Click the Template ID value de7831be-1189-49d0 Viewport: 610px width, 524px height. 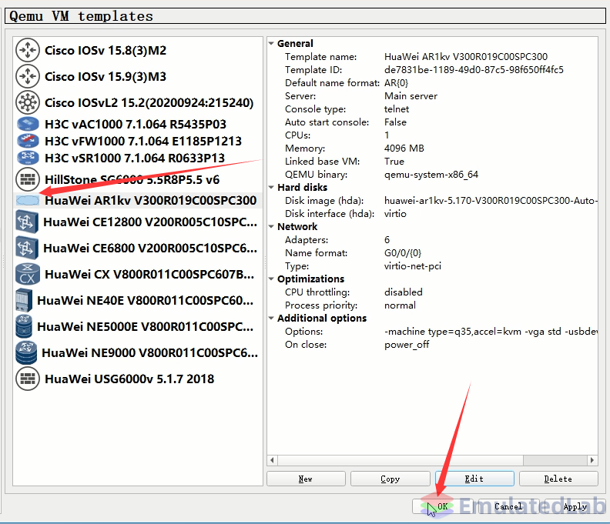(474, 70)
